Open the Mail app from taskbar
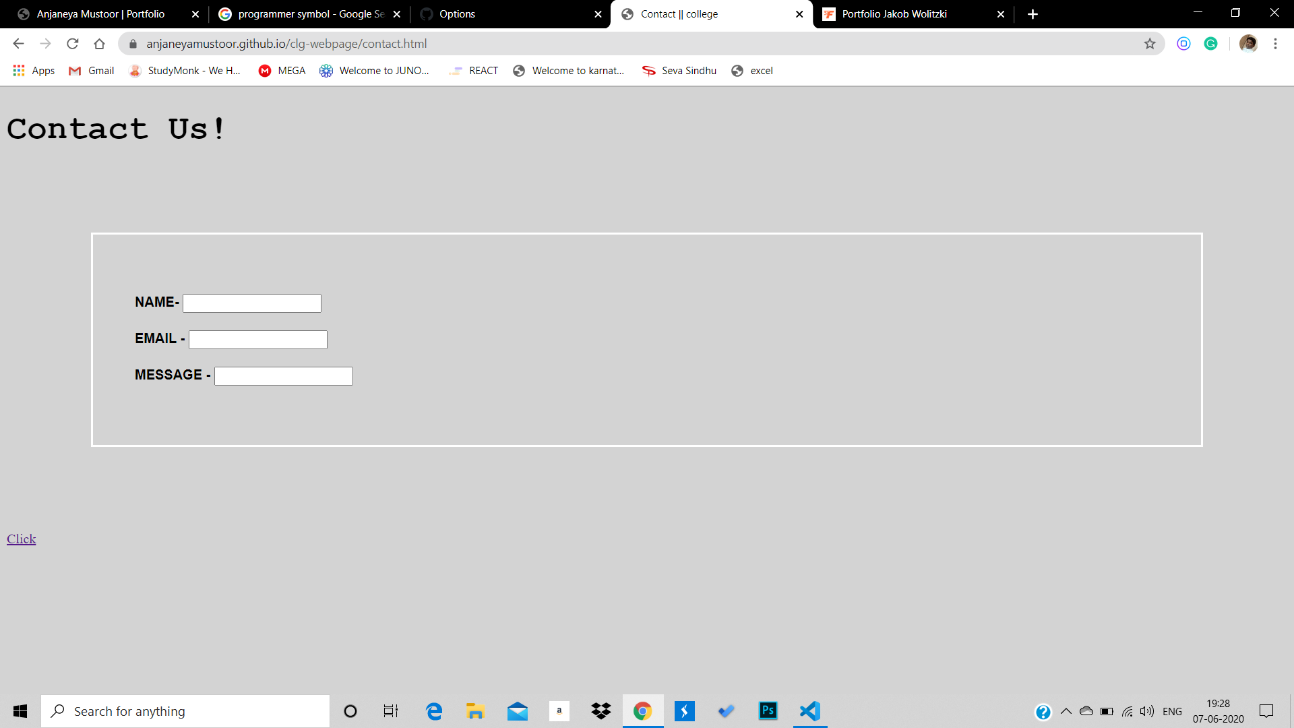This screenshot has width=1294, height=728. [x=518, y=711]
